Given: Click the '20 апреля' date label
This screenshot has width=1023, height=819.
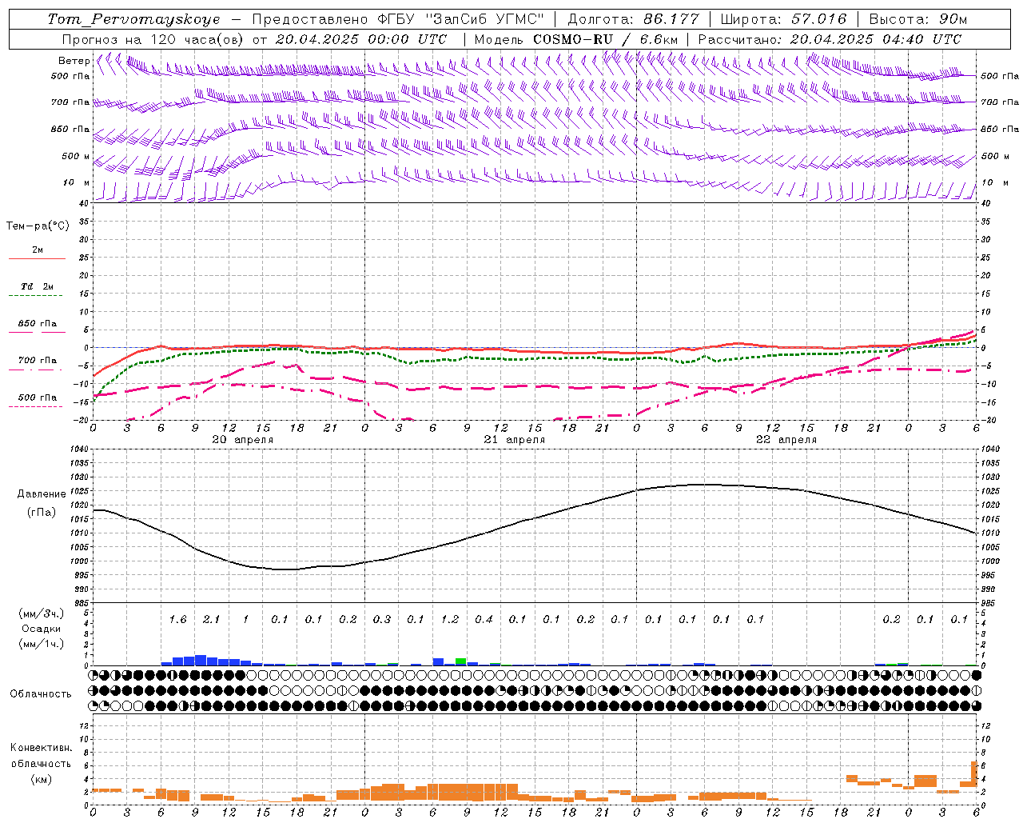Looking at the screenshot, I should coord(243,440).
